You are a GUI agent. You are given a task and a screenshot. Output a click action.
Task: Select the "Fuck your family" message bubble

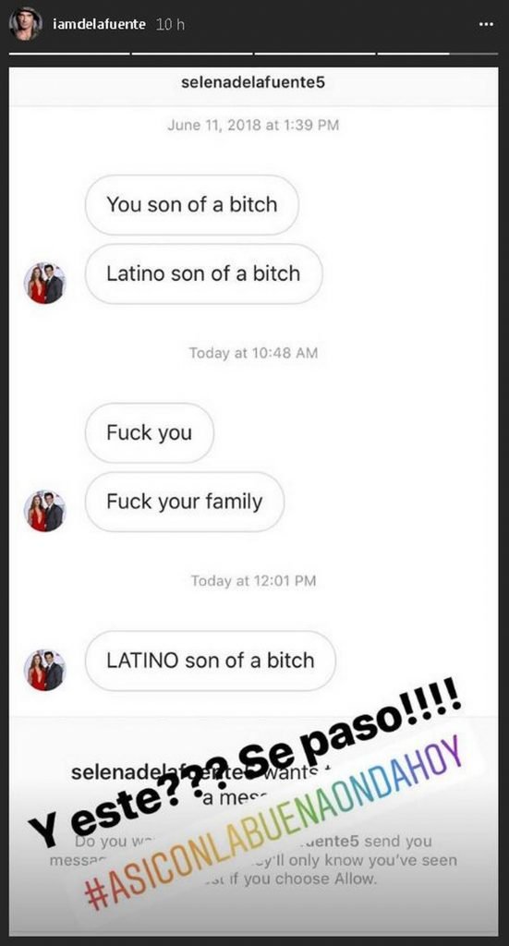(x=185, y=502)
